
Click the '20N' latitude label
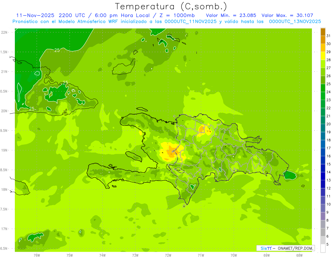pos(5,111)
